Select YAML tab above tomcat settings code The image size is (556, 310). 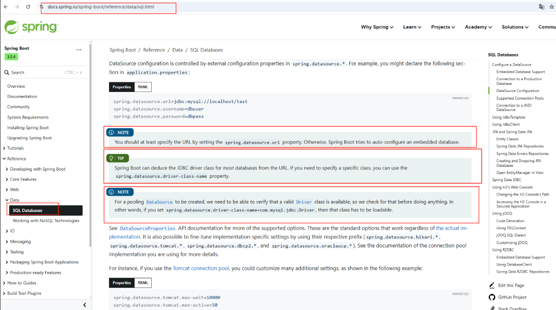click(x=143, y=283)
